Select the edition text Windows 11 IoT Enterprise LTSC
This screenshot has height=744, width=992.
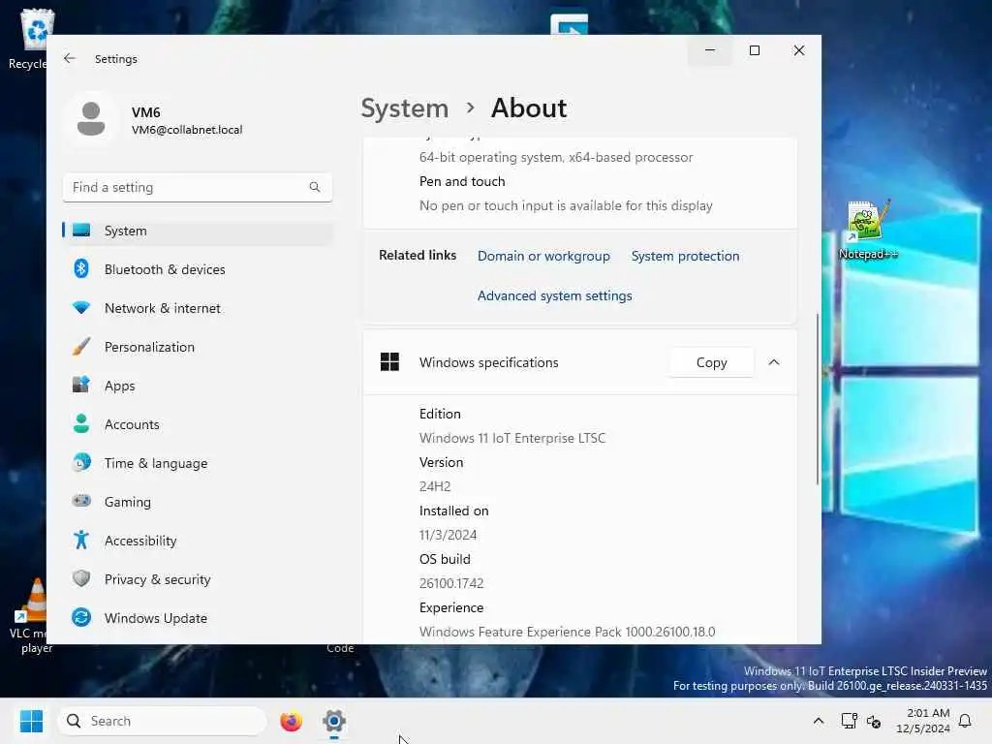pos(511,438)
